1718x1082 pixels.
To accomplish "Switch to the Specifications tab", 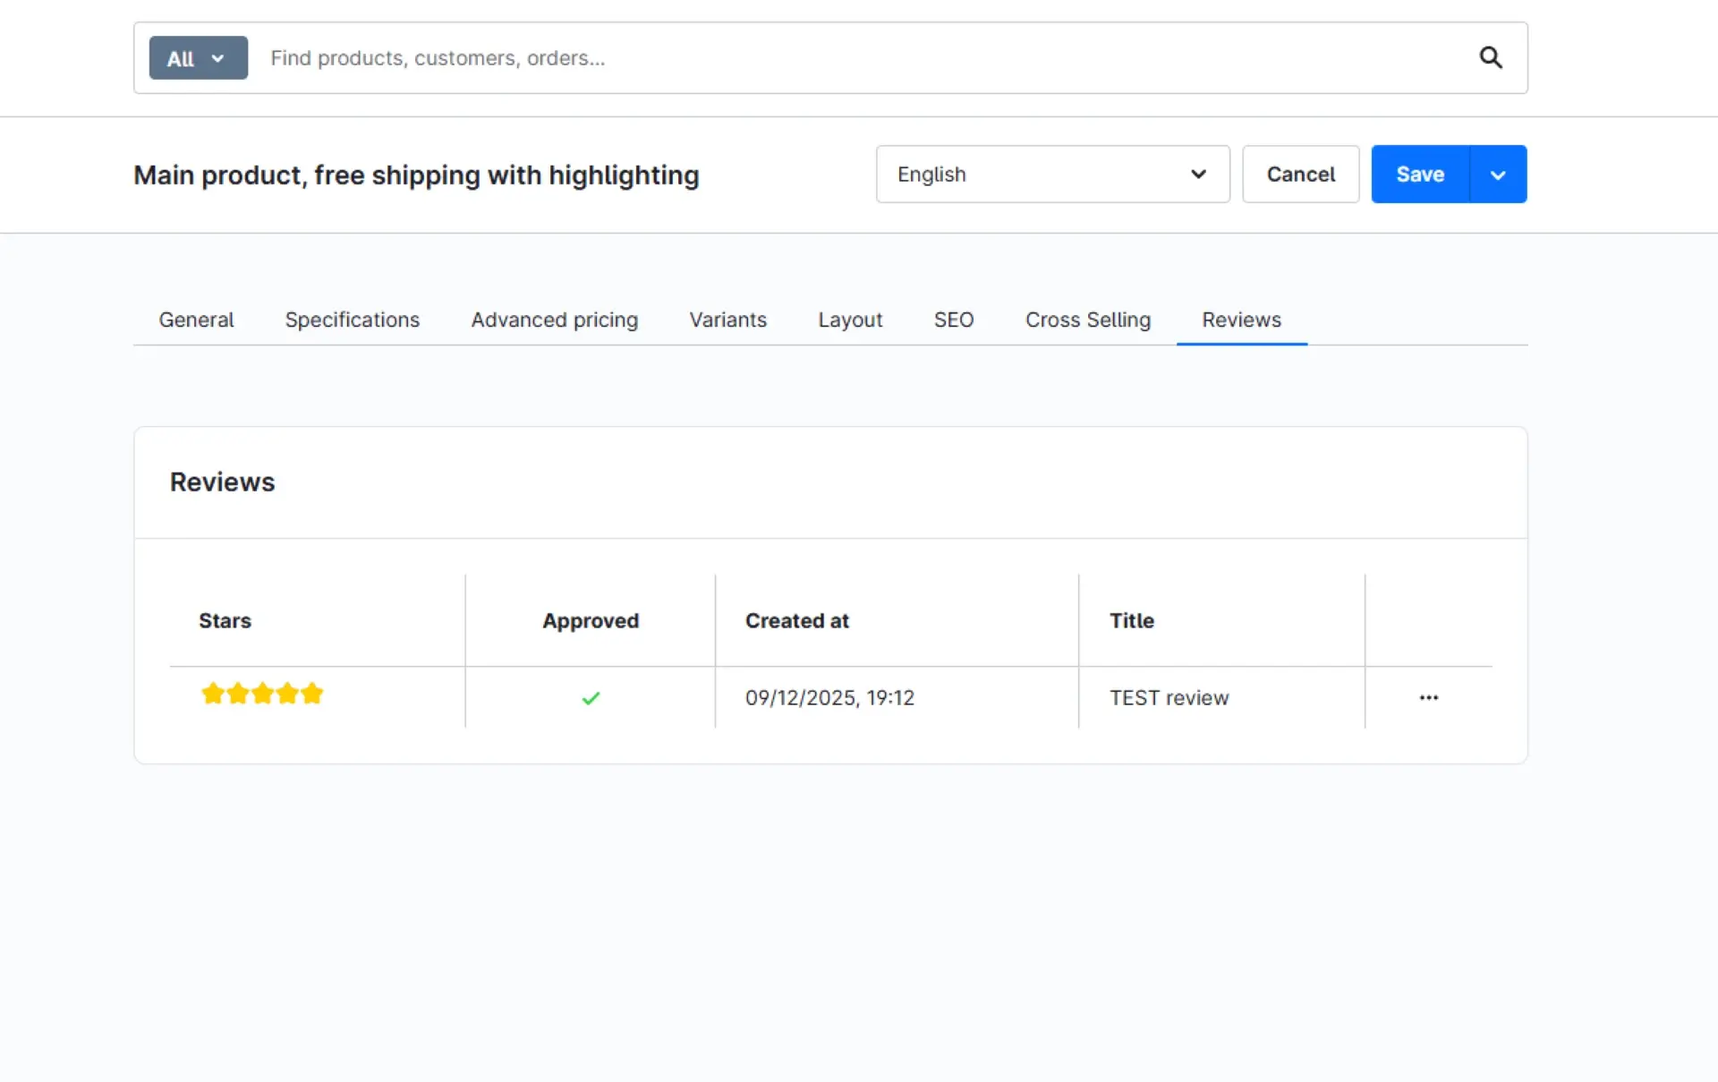I will click(x=352, y=319).
